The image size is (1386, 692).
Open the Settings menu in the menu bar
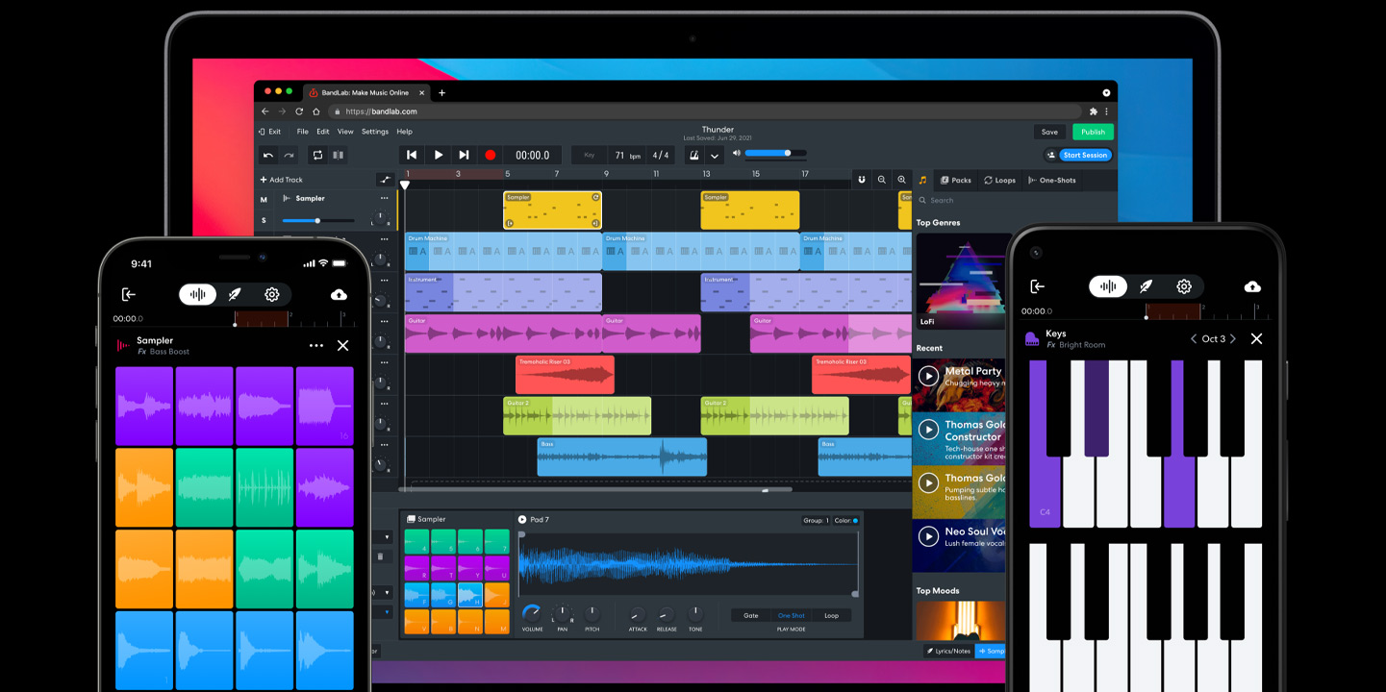click(x=375, y=132)
